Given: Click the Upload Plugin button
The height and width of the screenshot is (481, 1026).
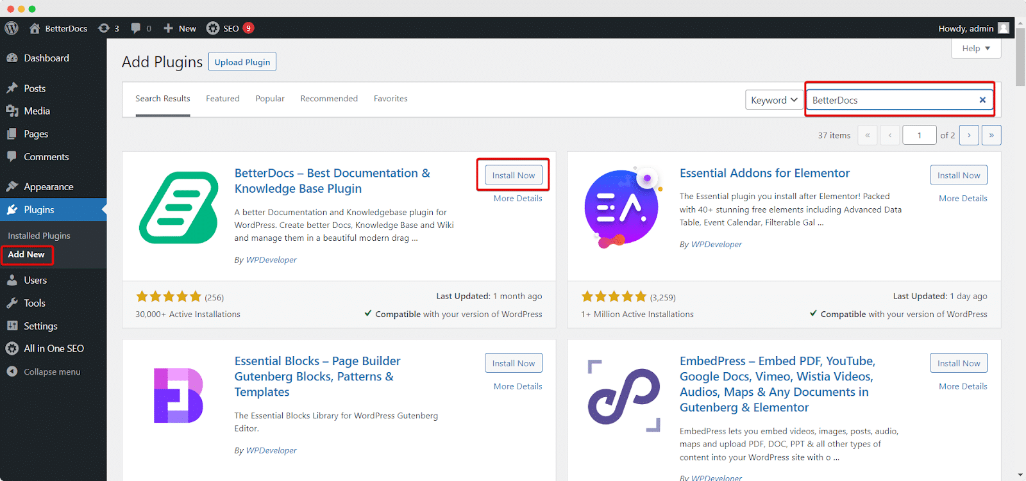Looking at the screenshot, I should pos(242,62).
